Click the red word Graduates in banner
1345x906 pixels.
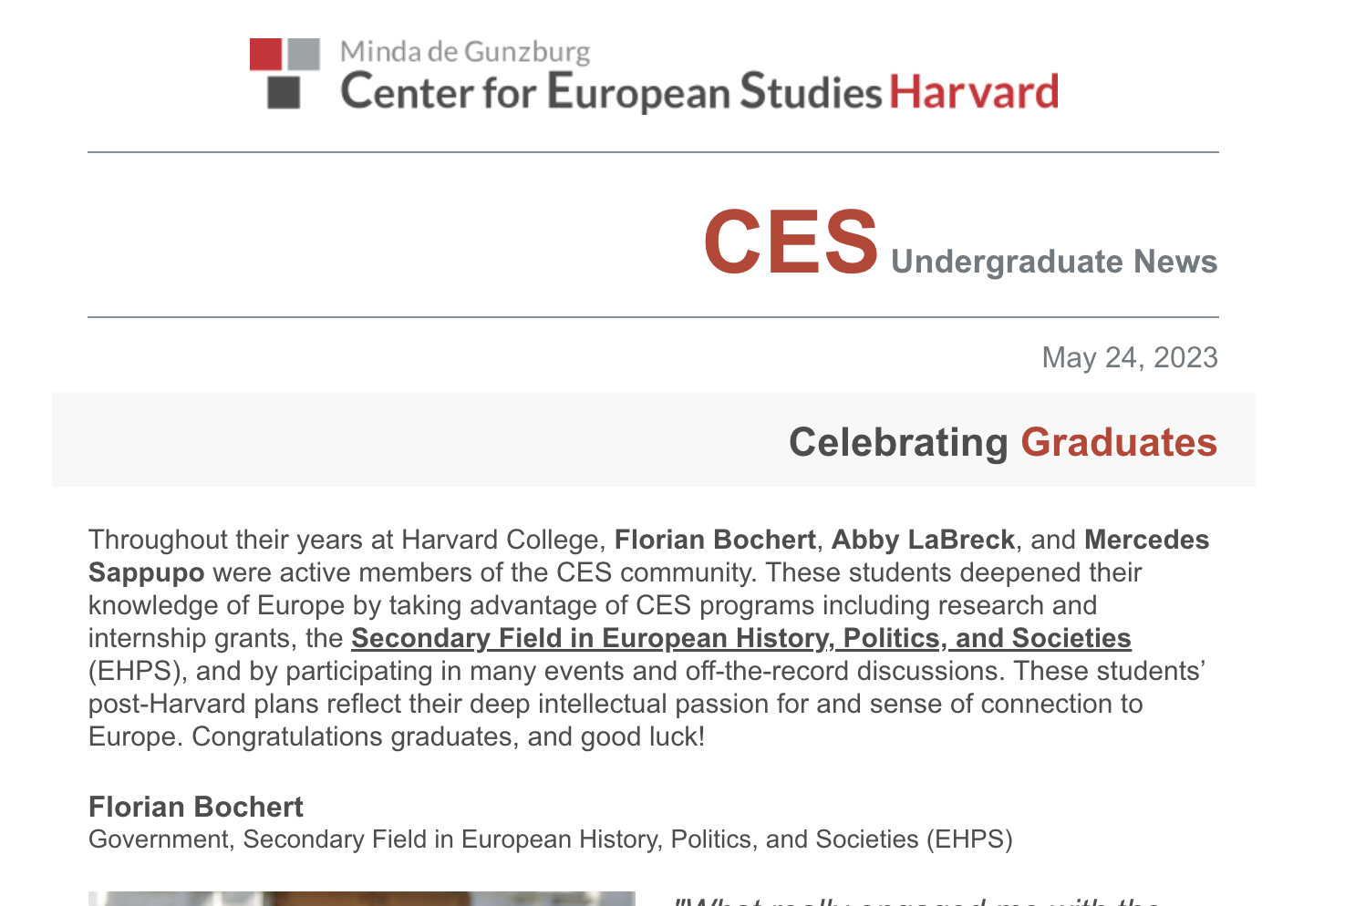pyautogui.click(x=1119, y=443)
